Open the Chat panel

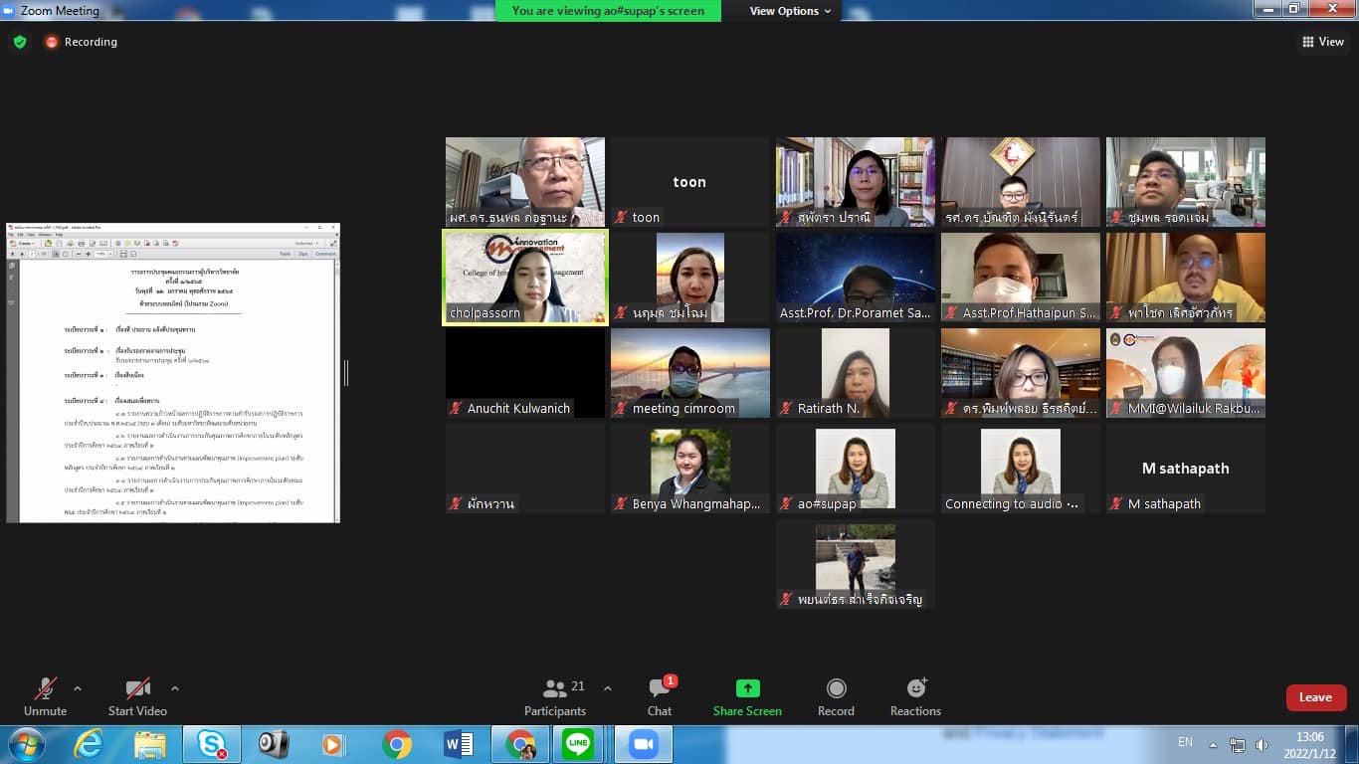coord(659,696)
